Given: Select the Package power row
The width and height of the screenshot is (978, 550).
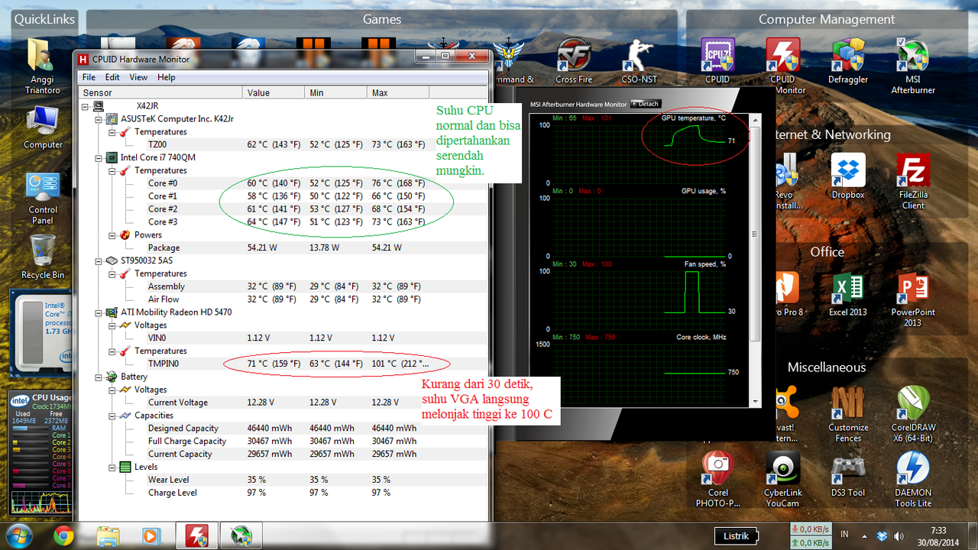Looking at the screenshot, I should (283, 247).
